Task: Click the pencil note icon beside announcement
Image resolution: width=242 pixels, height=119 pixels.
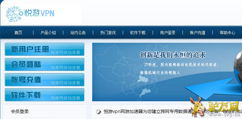Action: click(x=99, y=112)
